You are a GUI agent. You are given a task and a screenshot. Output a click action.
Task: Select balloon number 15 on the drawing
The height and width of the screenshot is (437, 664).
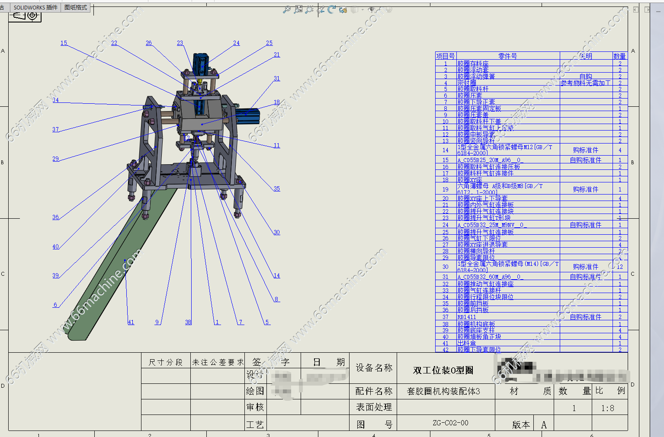pyautogui.click(x=64, y=43)
